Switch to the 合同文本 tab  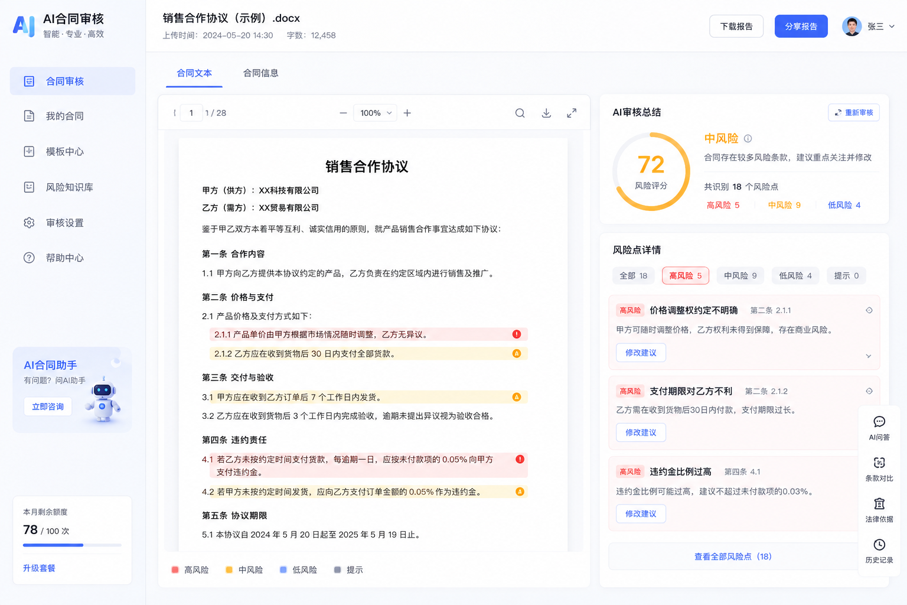click(x=194, y=73)
